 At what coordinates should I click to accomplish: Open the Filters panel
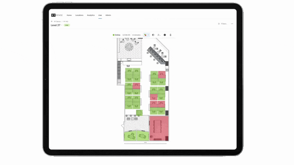tap(223, 24)
